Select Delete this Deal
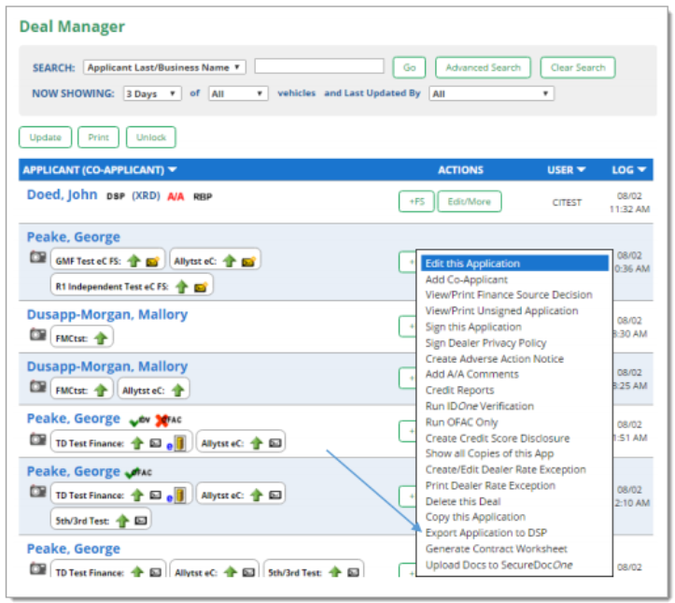 [x=463, y=501]
